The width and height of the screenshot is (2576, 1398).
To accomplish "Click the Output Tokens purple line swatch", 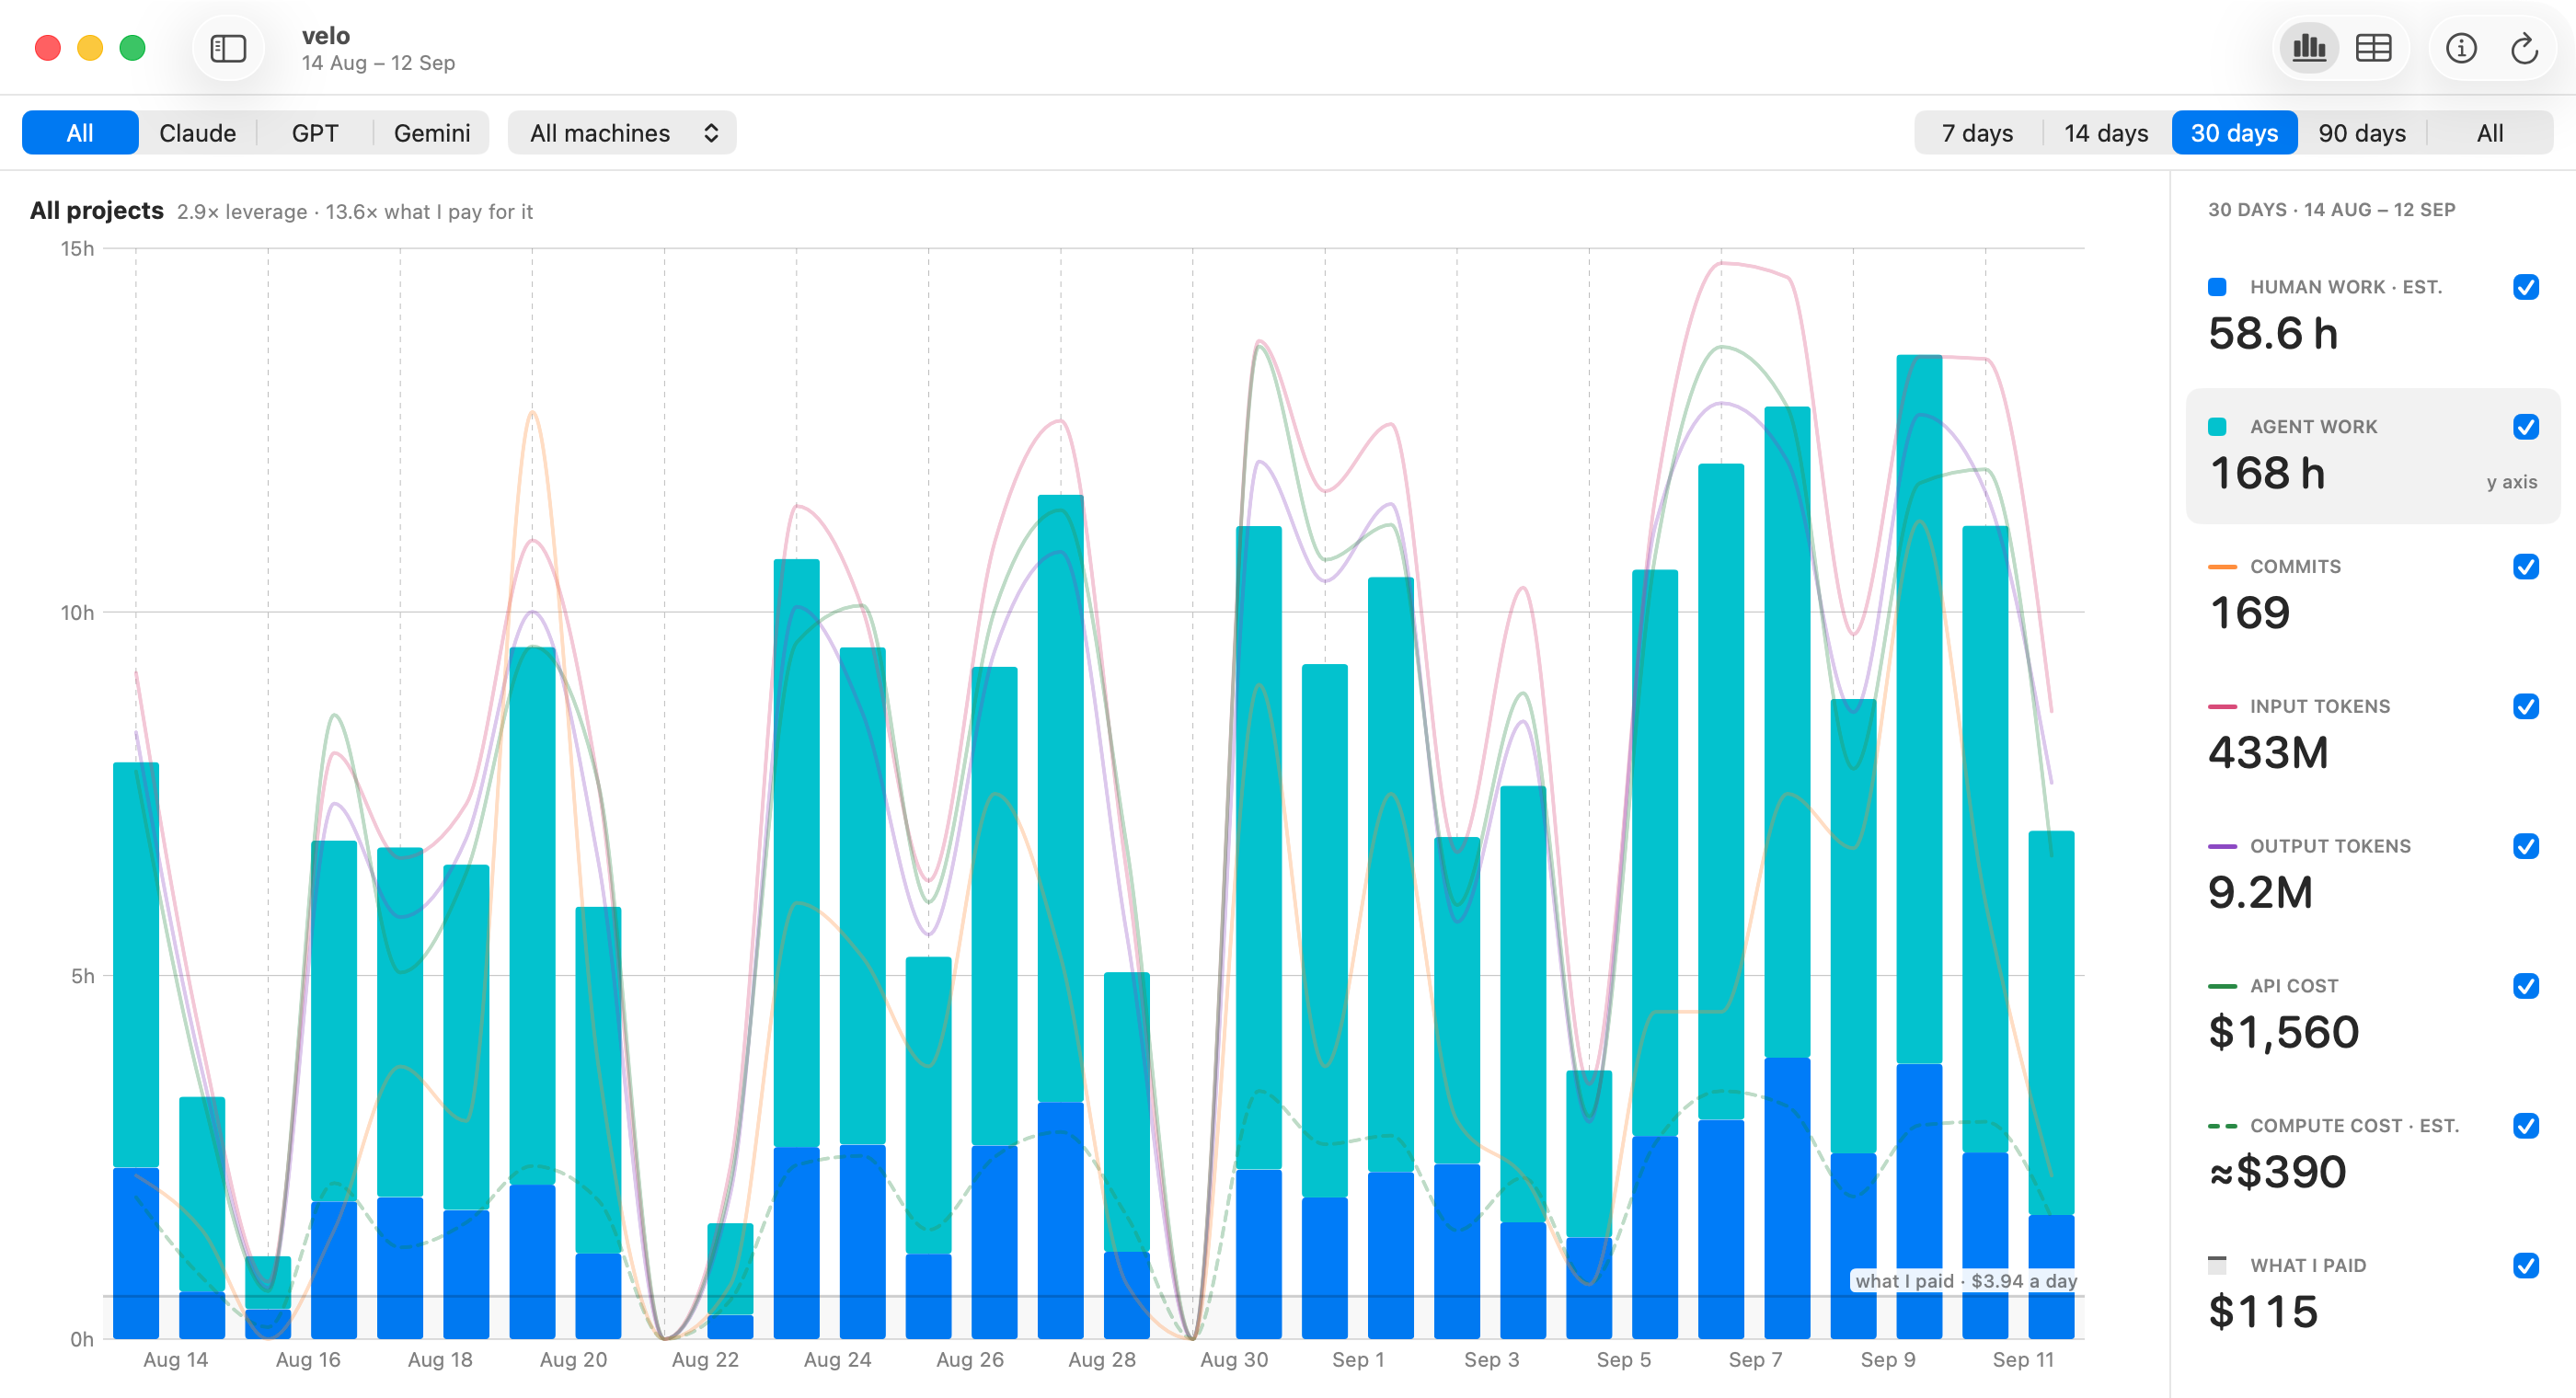I will (x=2222, y=847).
